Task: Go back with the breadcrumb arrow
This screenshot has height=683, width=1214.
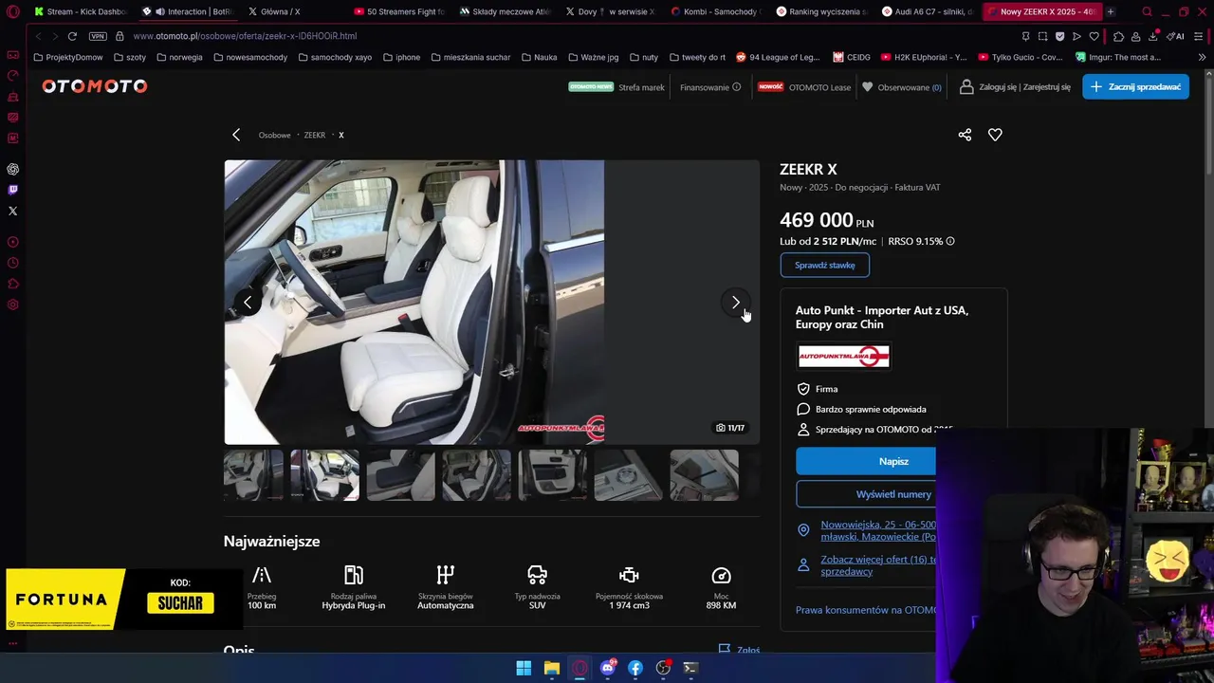Action: (236, 135)
